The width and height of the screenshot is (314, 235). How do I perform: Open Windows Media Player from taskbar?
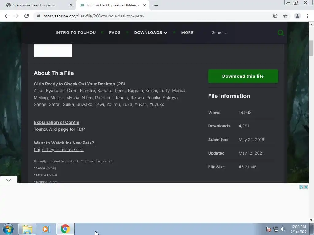46,229
